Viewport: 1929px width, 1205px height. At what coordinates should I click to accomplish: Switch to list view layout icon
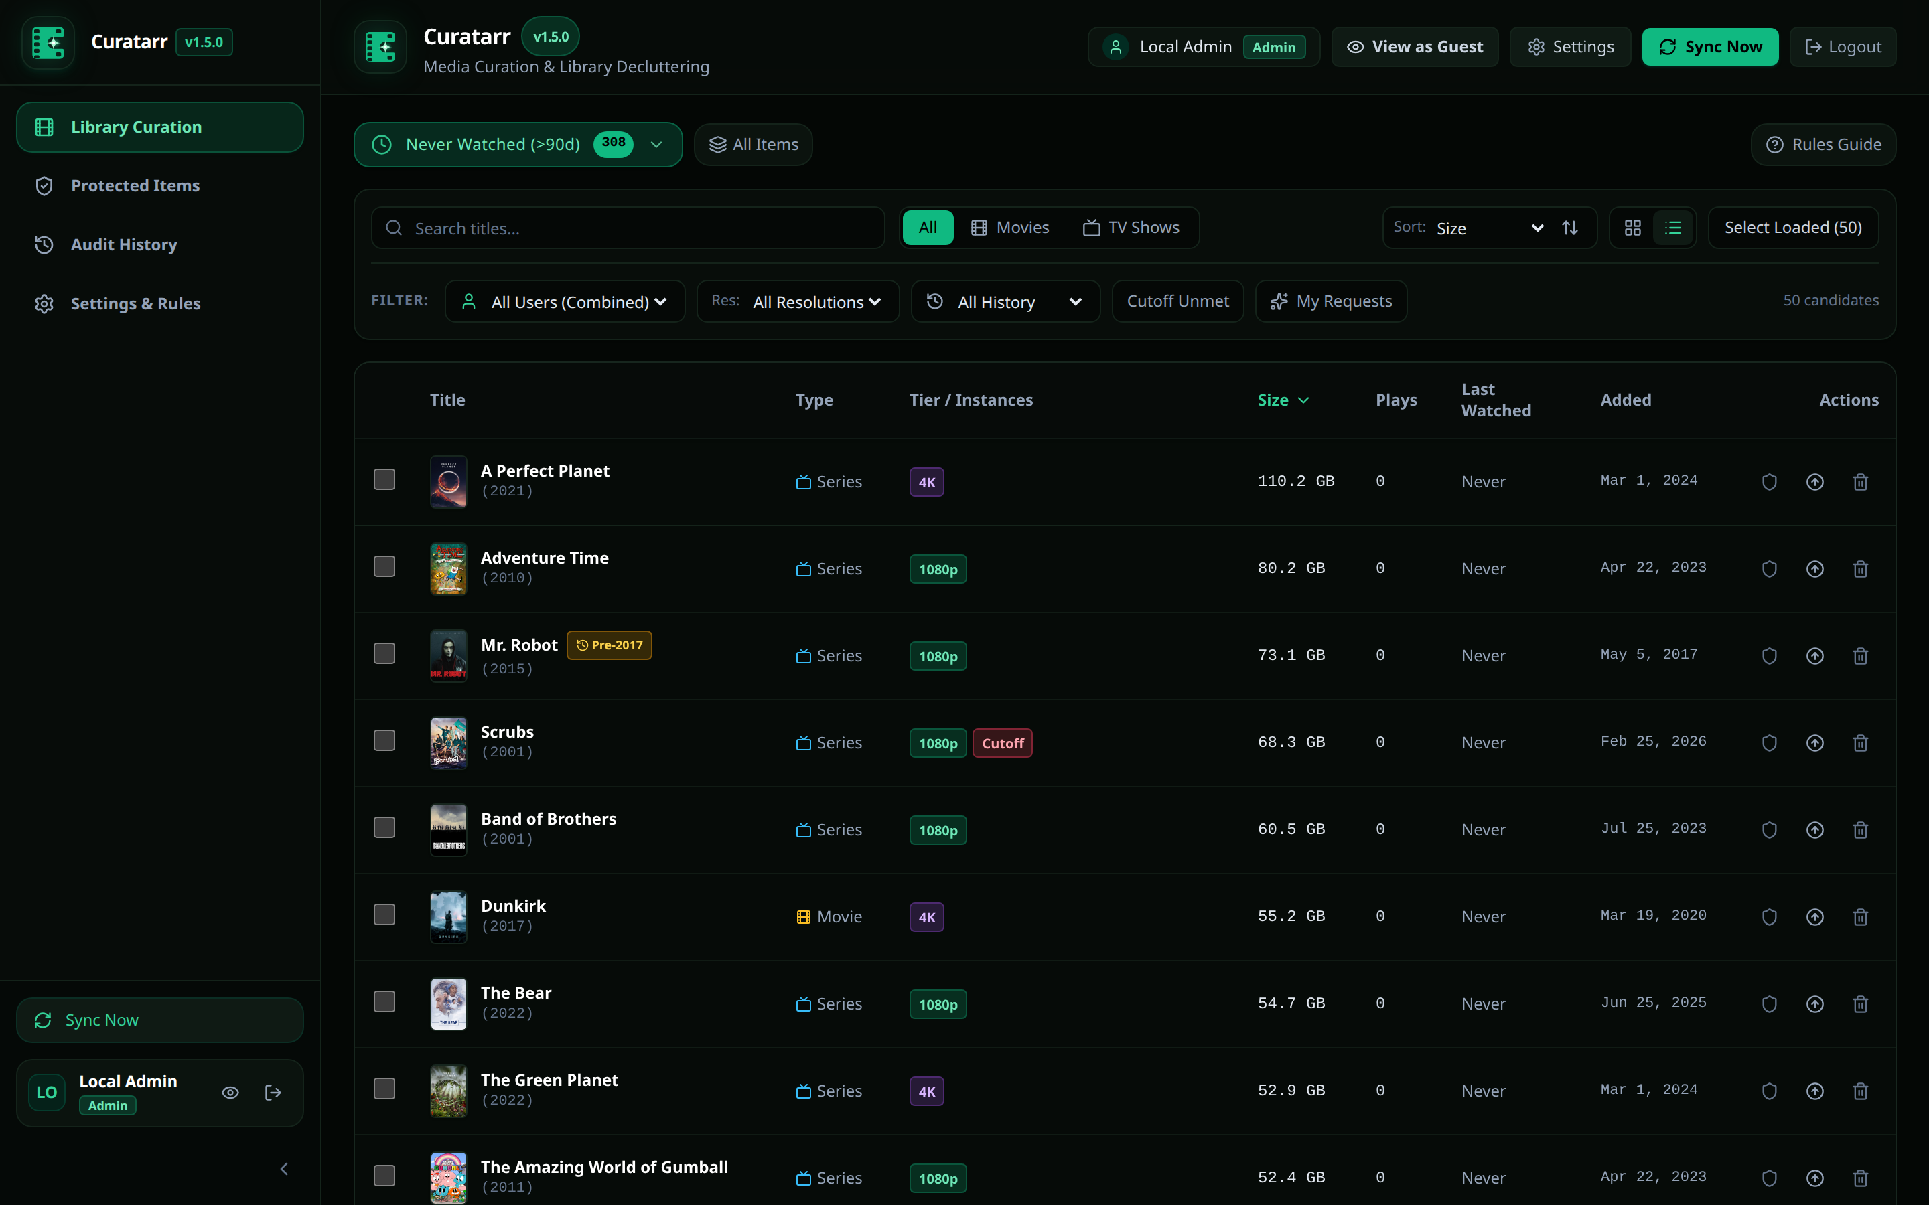tap(1673, 228)
